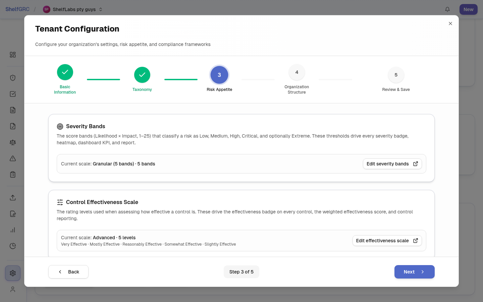Click Edit effectiveness scale button
The height and width of the screenshot is (302, 483).
point(387,241)
